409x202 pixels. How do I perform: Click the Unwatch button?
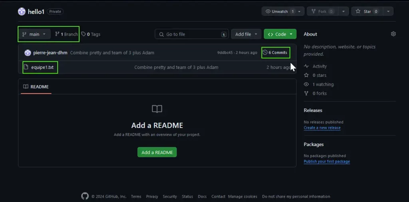pyautogui.click(x=280, y=12)
